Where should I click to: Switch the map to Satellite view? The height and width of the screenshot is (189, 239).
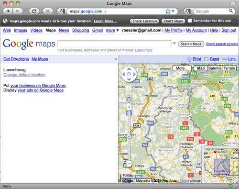[215, 68]
